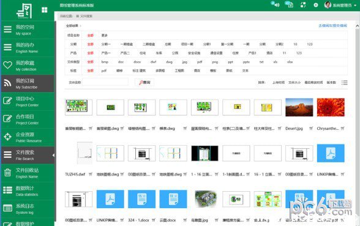Add 楼表.dwg to the borrowing cart
Image resolution: width=360 pixels, height=226 pixels.
point(185,129)
